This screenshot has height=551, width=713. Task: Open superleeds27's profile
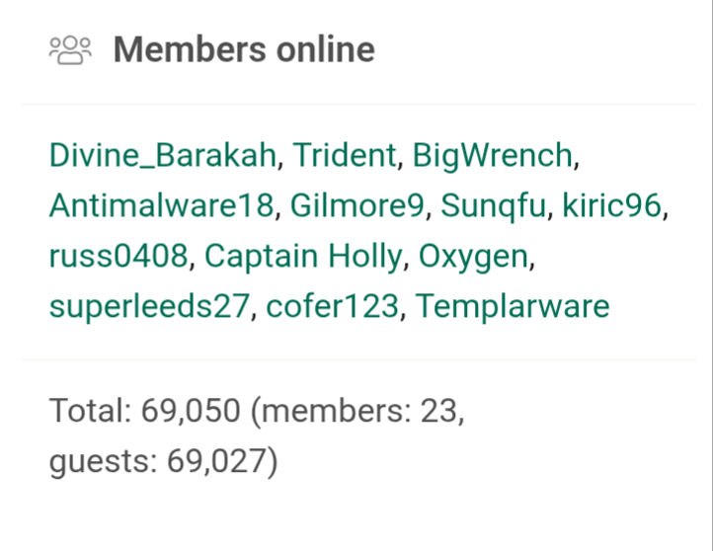(x=149, y=307)
